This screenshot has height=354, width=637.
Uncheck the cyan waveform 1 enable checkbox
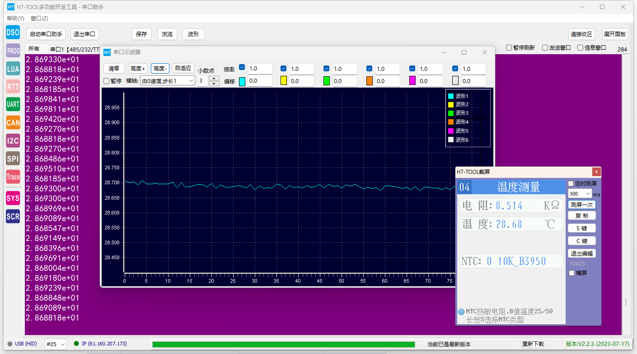242,68
